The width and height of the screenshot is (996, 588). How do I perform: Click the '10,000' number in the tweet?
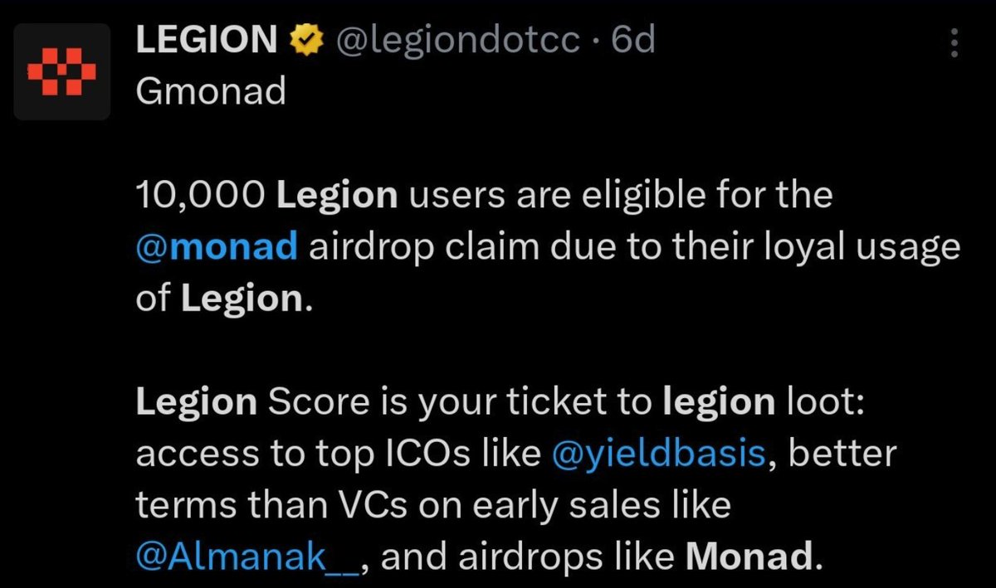[200, 196]
